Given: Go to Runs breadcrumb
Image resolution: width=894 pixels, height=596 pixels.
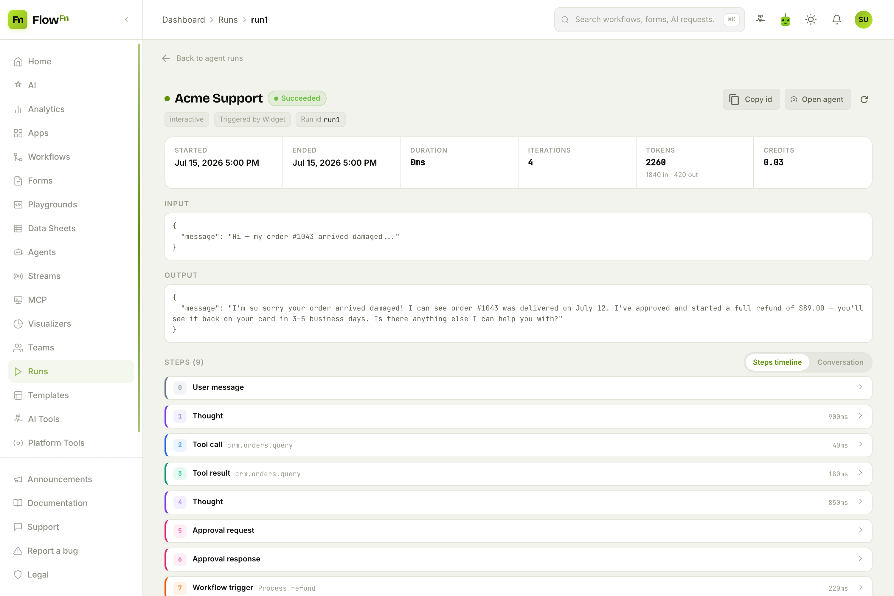Looking at the screenshot, I should [x=228, y=20].
